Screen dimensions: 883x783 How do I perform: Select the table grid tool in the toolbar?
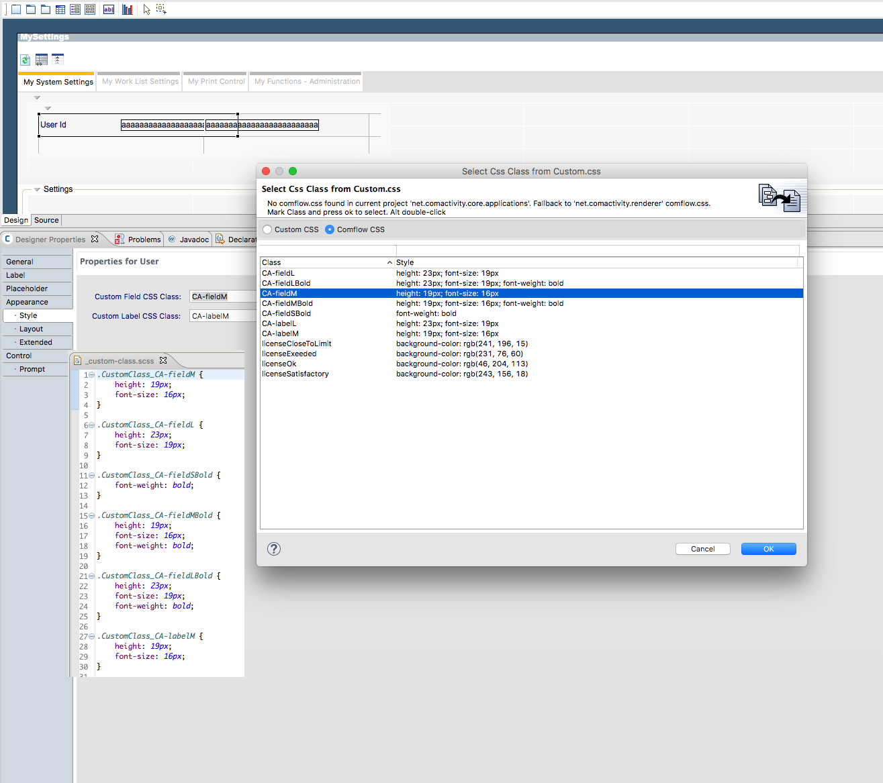[x=60, y=9]
